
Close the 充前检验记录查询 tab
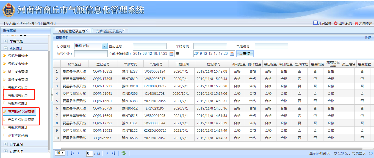click(x=86, y=31)
